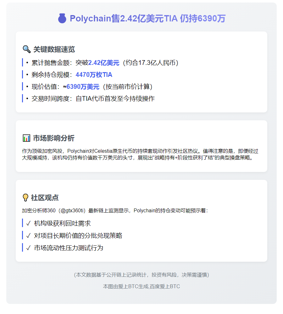Click the highlighted '6390万美元' value
283x314 pixels.
[x=83, y=87]
